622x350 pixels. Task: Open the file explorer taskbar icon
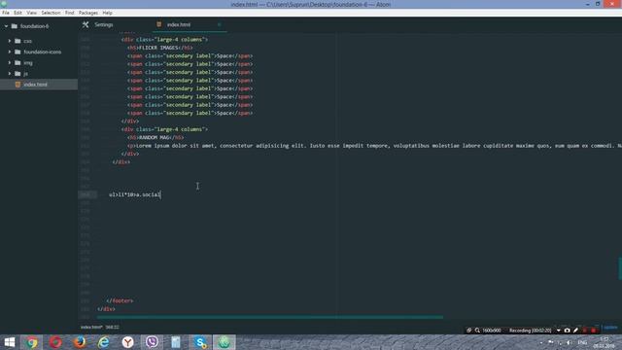176,342
